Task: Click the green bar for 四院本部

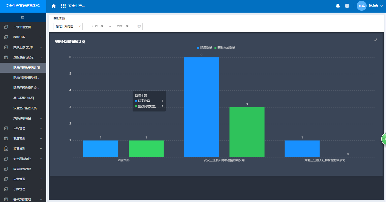Action: tap(146, 149)
